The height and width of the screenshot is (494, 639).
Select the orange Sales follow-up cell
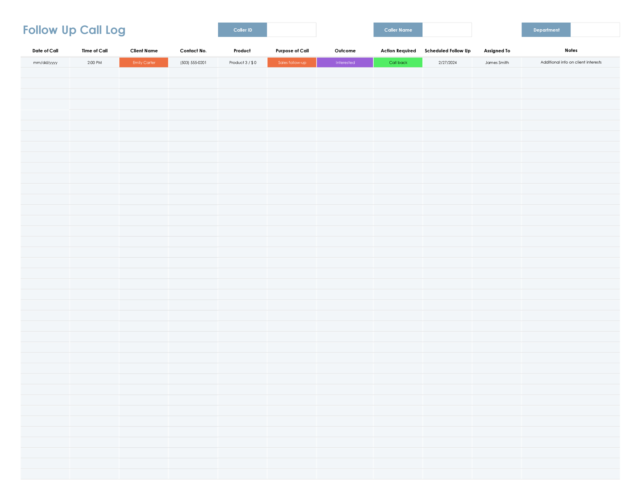coord(292,62)
